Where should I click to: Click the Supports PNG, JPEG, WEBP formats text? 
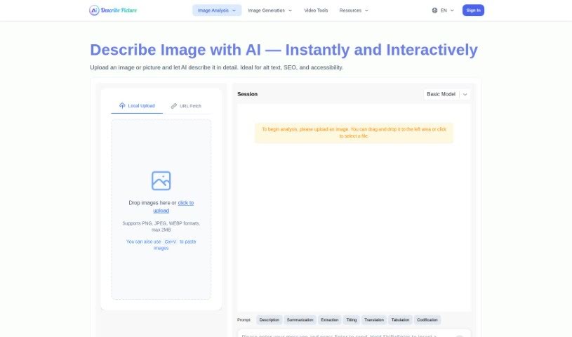pyautogui.click(x=161, y=226)
